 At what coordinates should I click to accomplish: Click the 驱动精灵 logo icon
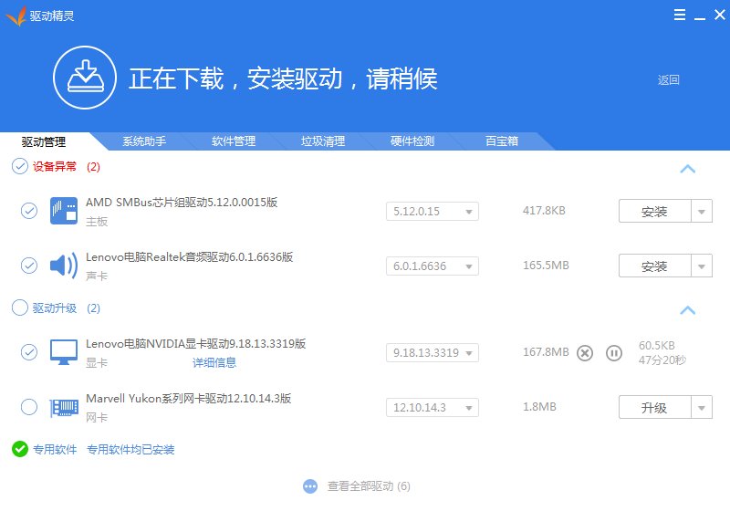point(16,16)
